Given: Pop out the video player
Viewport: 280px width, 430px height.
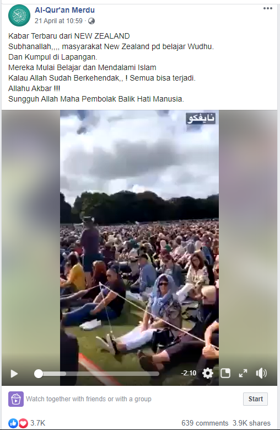Looking at the screenshot, I should pyautogui.click(x=225, y=373).
